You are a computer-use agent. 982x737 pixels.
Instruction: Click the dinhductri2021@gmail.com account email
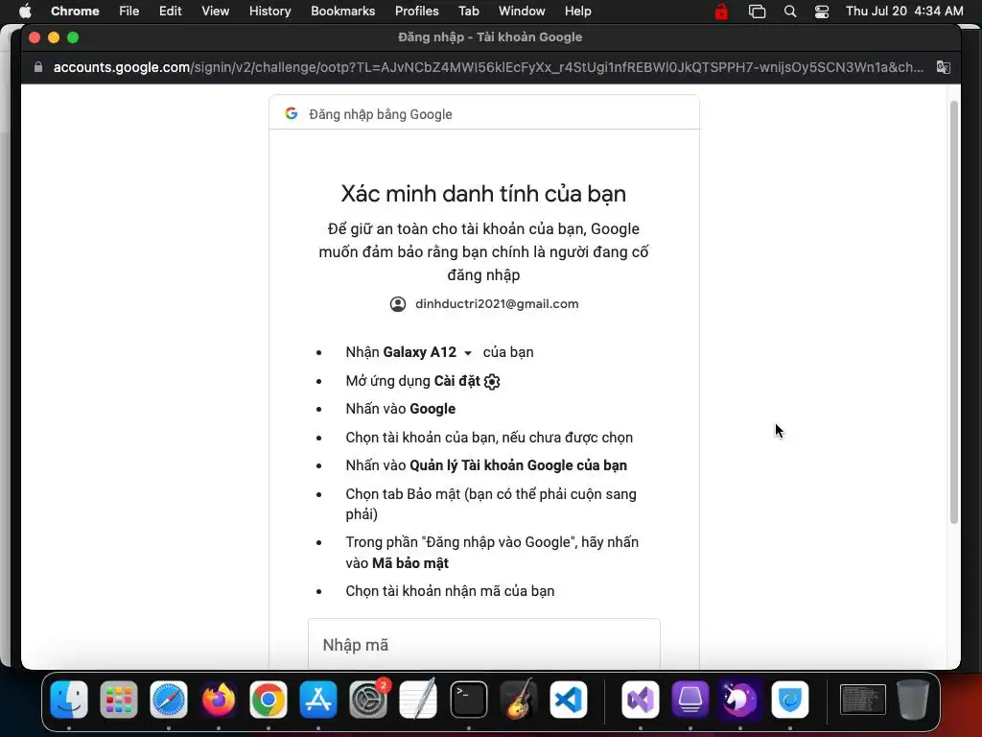(x=497, y=304)
